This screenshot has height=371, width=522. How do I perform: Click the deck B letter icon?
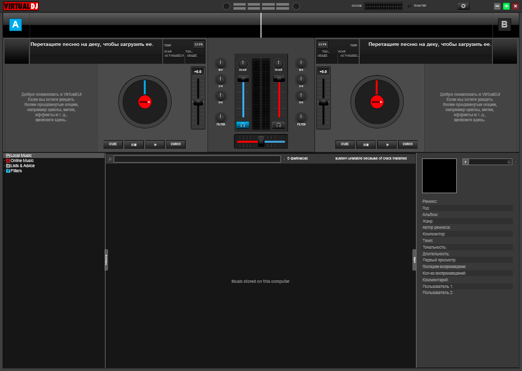pyautogui.click(x=504, y=24)
